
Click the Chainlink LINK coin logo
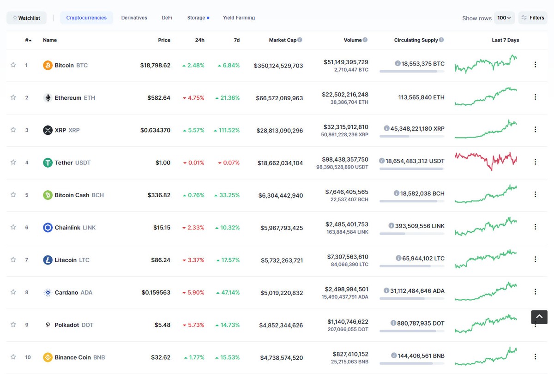(48, 227)
